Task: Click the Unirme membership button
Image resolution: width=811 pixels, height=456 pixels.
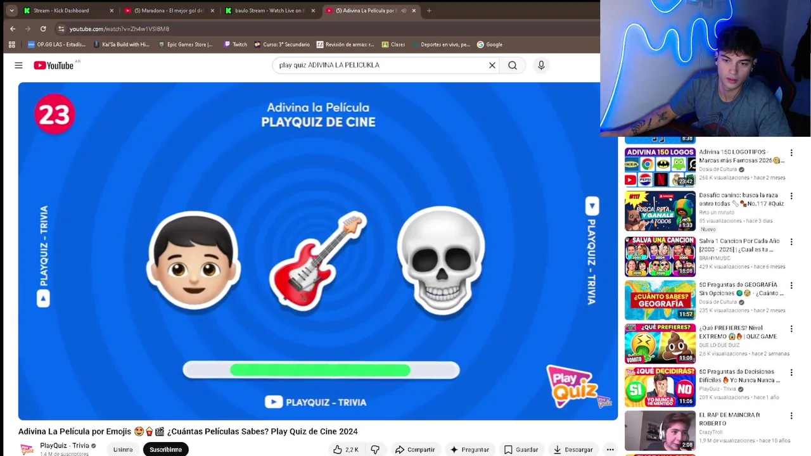Action: click(x=123, y=450)
